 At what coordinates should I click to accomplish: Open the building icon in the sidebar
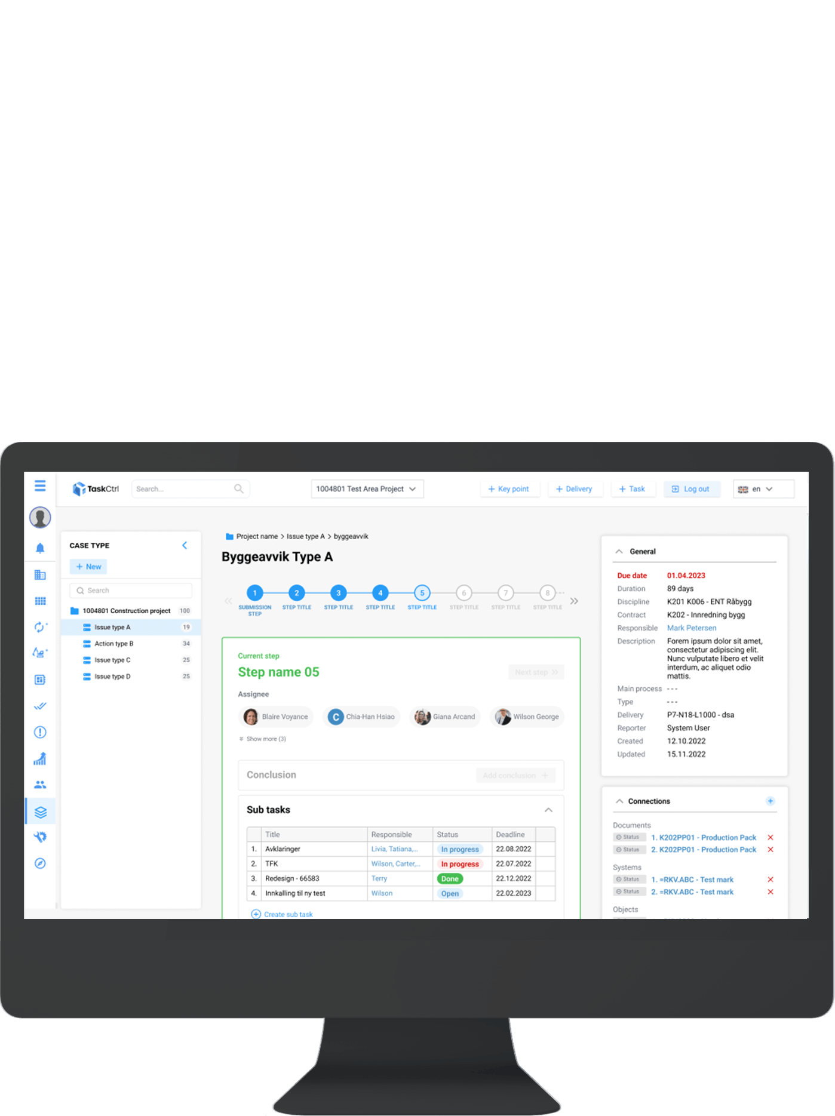point(40,575)
